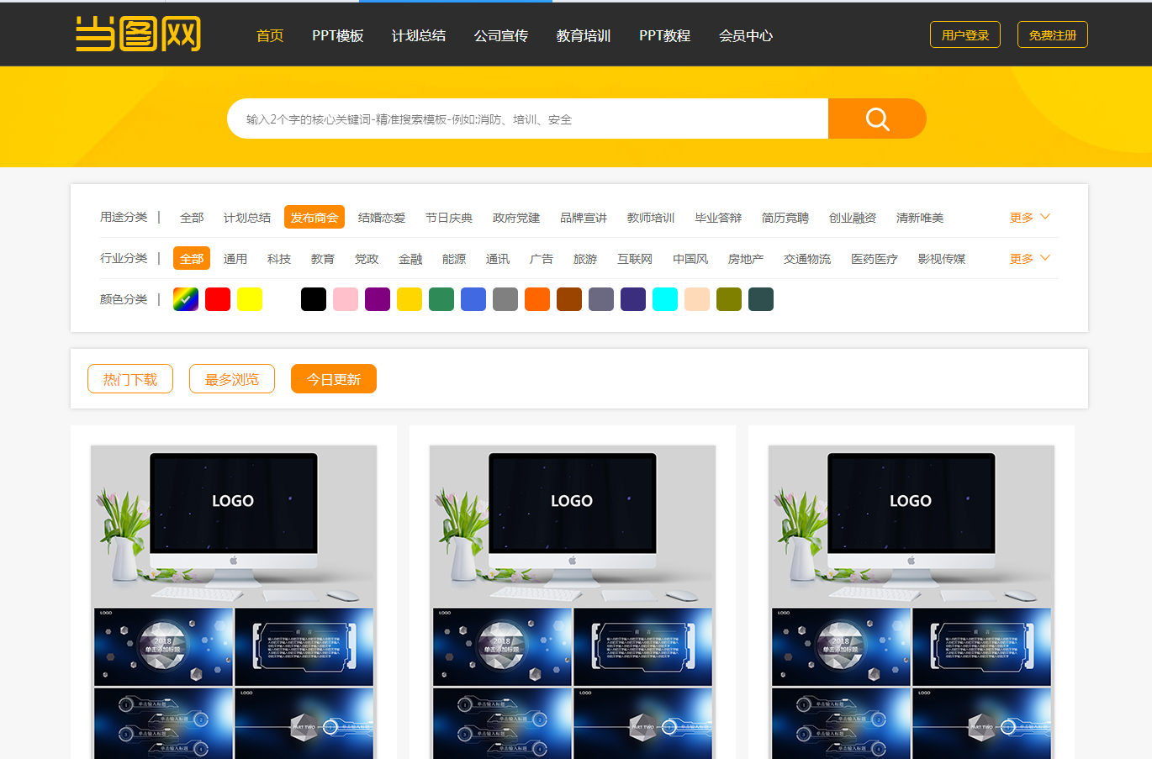Choose the cyan color swatch

[665, 299]
